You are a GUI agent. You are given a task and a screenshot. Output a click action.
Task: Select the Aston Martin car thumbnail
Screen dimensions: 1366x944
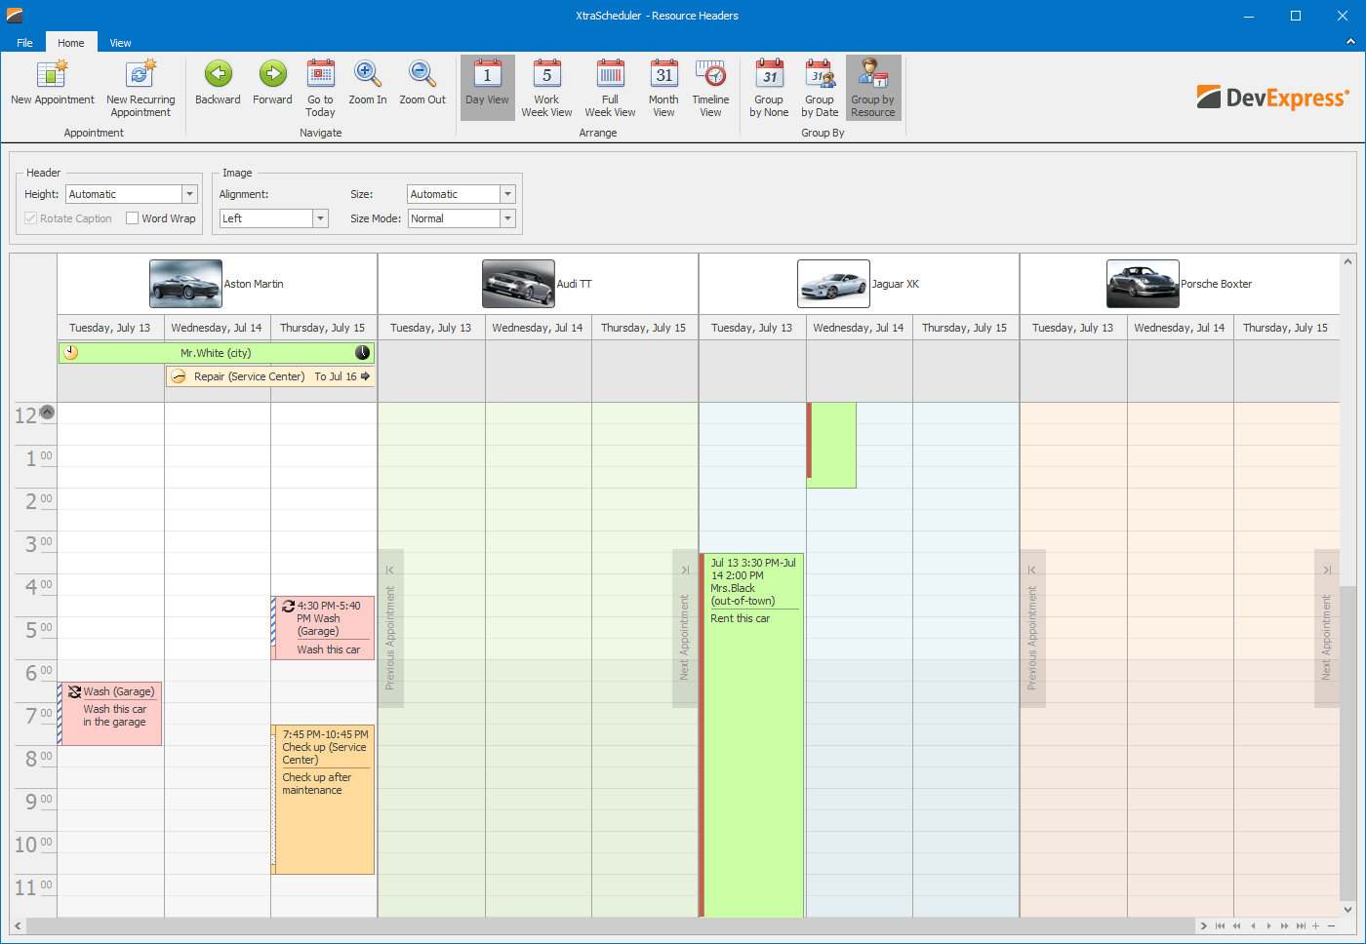pos(185,284)
